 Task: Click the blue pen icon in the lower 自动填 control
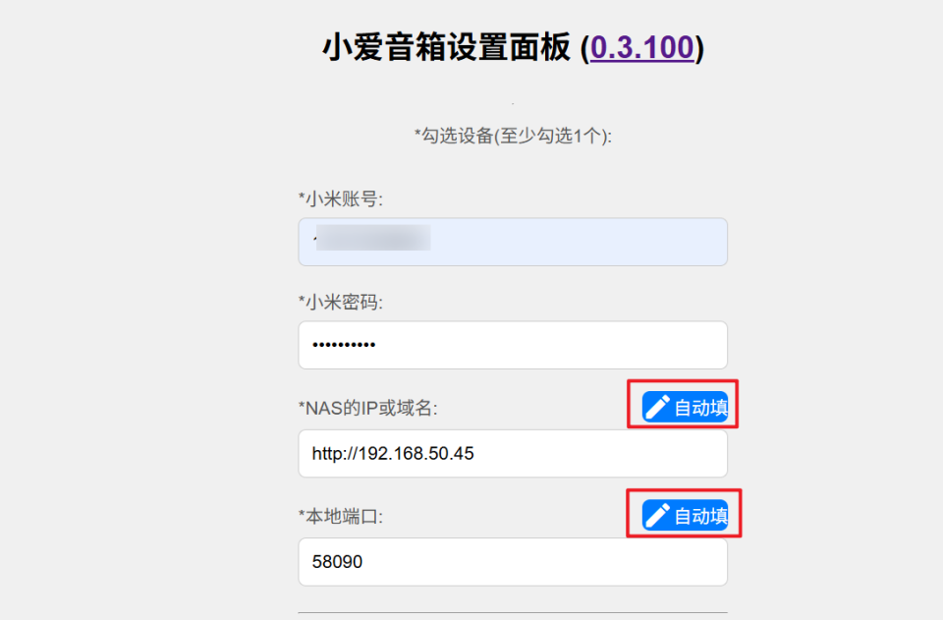pos(656,513)
